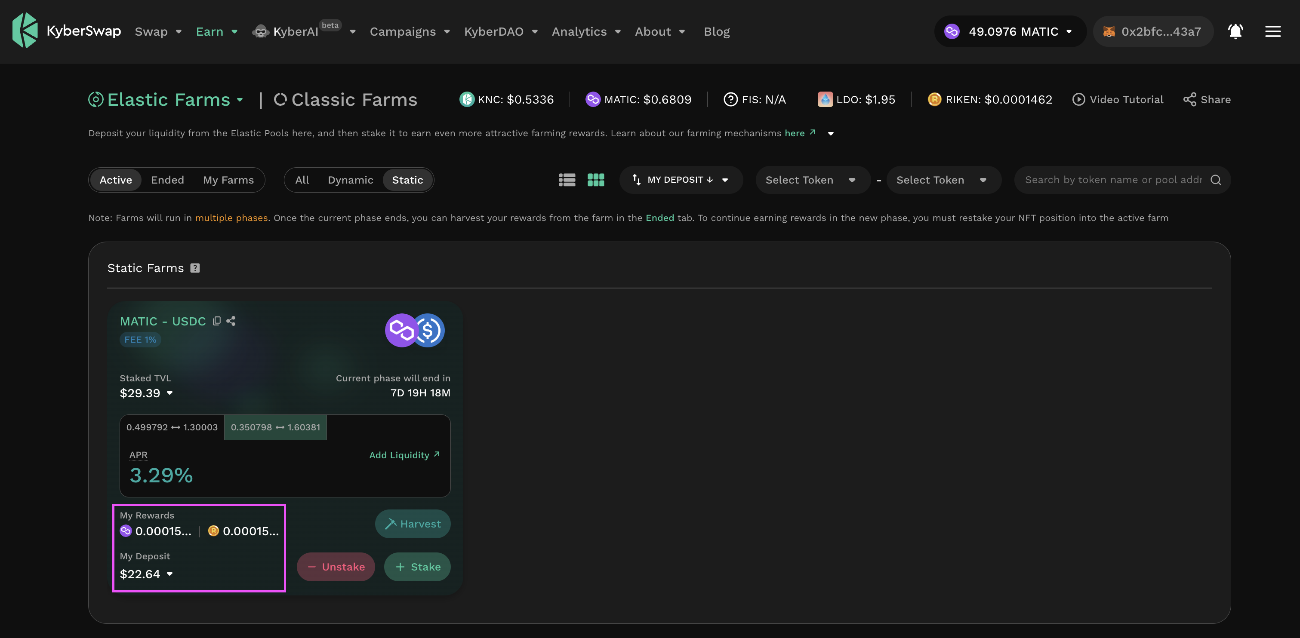Switch to grid view layout
Screen dimensions: 1300x638
pyautogui.click(x=595, y=180)
